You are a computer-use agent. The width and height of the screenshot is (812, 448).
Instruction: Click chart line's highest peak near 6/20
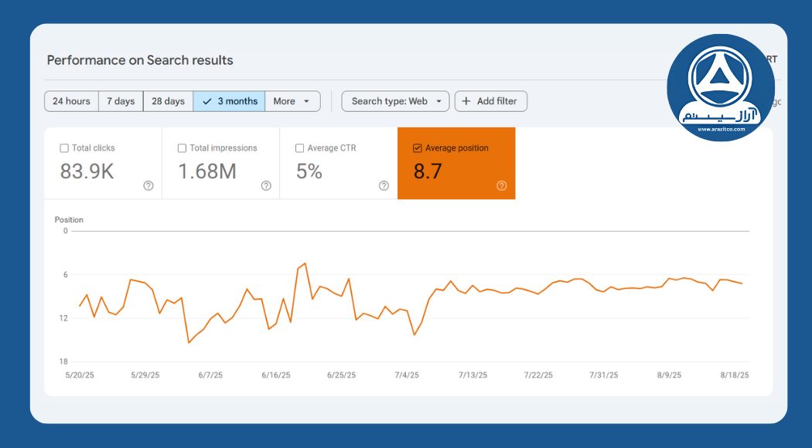click(x=305, y=263)
